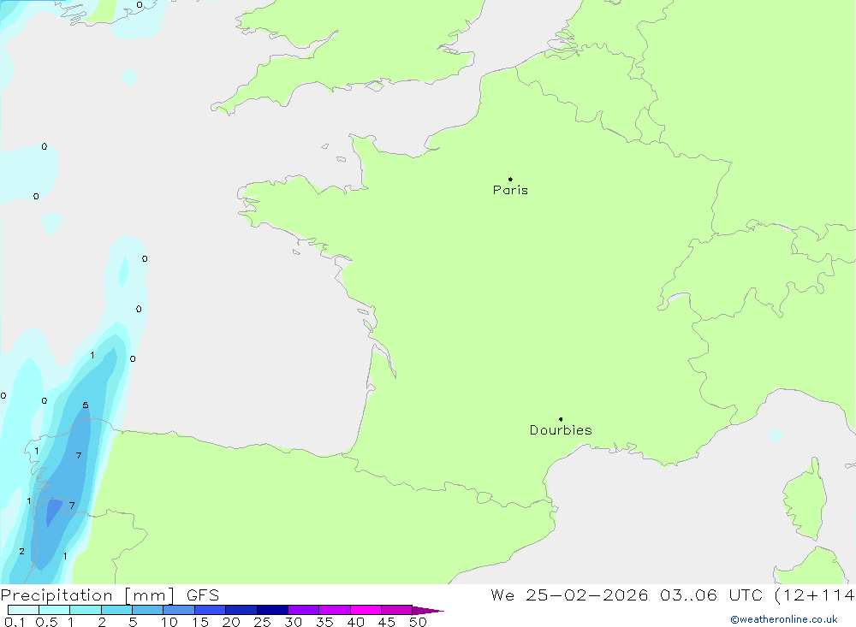Click the date '25-02-2026' in the footer
The image size is (856, 627).
click(587, 595)
